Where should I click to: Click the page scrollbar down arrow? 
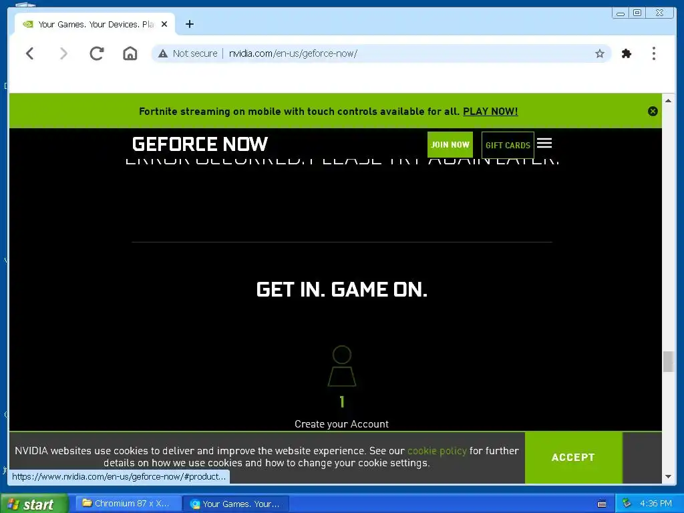(x=668, y=477)
